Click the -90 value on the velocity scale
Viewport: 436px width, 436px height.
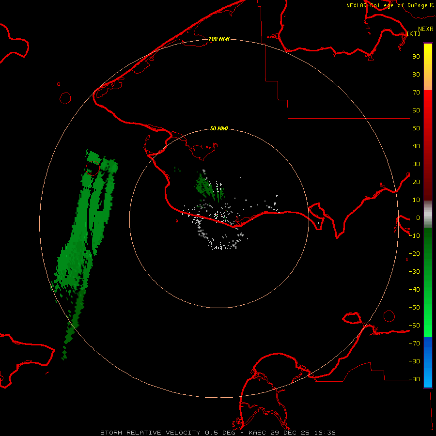414,379
